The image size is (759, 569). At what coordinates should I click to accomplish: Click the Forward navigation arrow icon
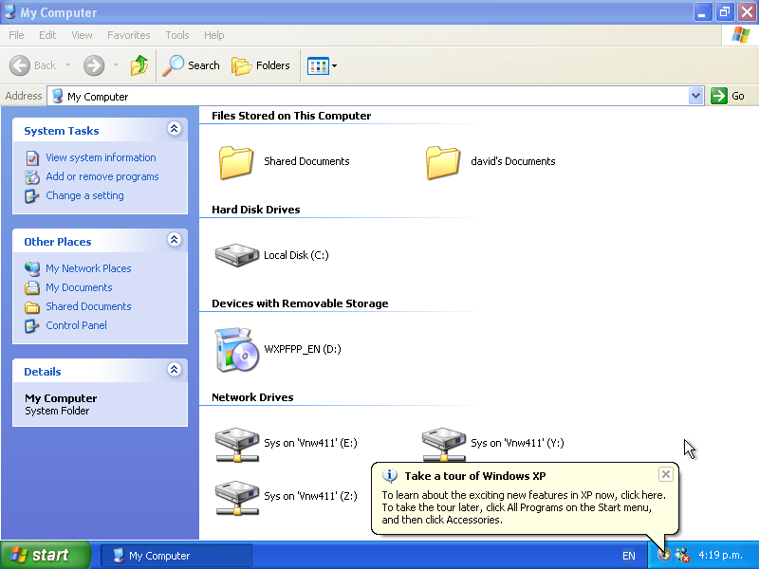pos(94,65)
